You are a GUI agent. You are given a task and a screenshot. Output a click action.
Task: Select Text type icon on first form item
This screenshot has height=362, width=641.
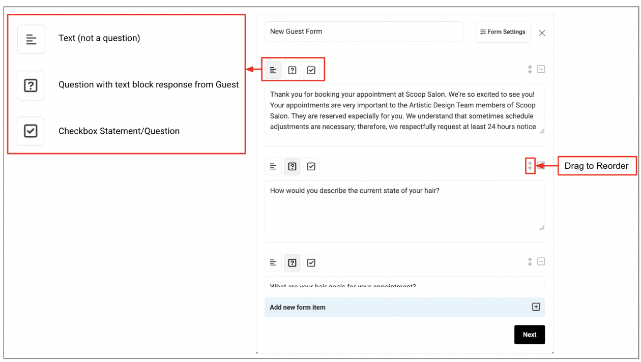[x=273, y=70]
